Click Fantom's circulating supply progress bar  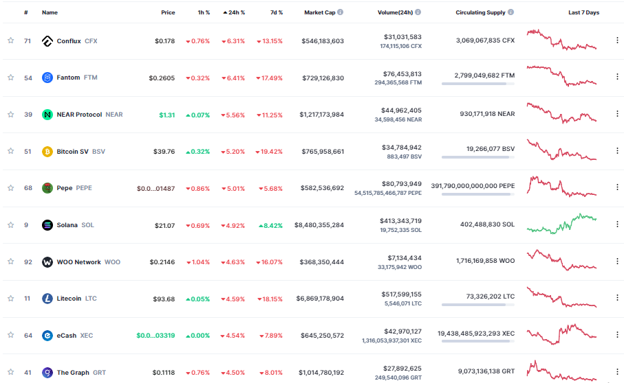(477, 84)
